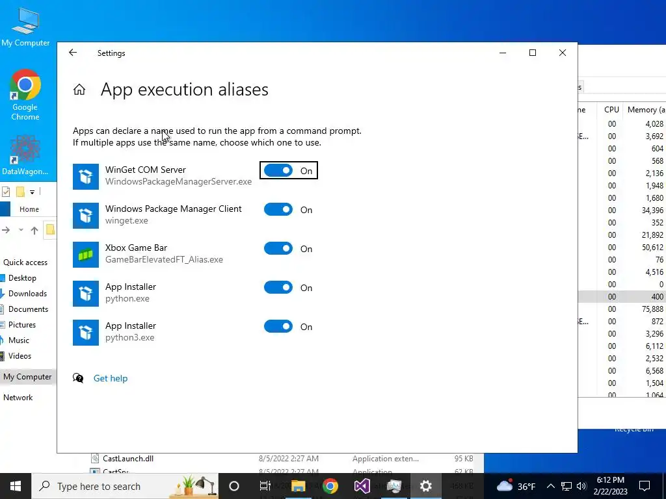Open Settings home via house icon
Screen dimensions: 666x499
pos(79,90)
